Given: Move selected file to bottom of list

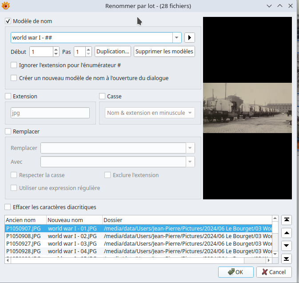Looking at the screenshot, I should (287, 259).
